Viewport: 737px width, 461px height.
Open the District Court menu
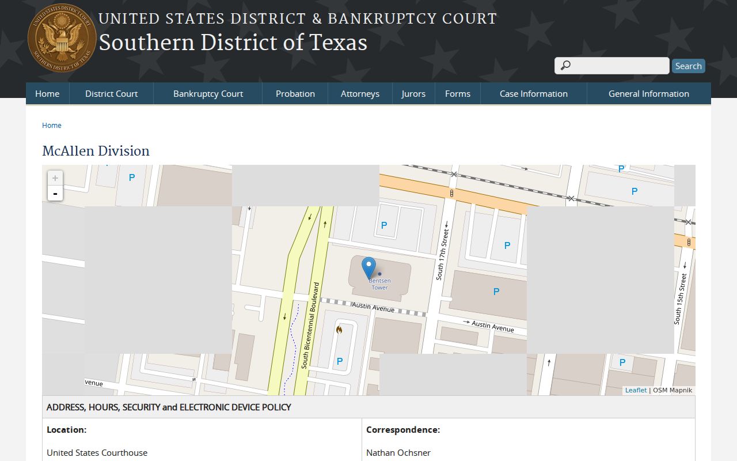[112, 93]
